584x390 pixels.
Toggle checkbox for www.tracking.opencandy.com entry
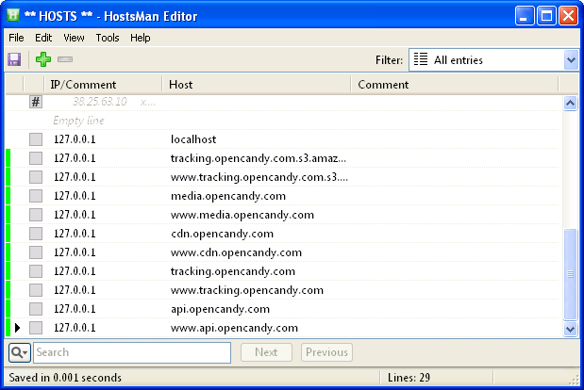(36, 290)
